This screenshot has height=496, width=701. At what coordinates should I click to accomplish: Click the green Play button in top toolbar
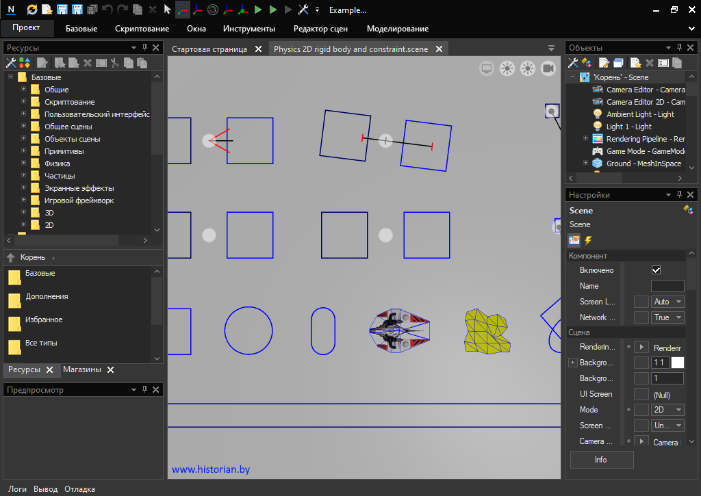pyautogui.click(x=258, y=10)
